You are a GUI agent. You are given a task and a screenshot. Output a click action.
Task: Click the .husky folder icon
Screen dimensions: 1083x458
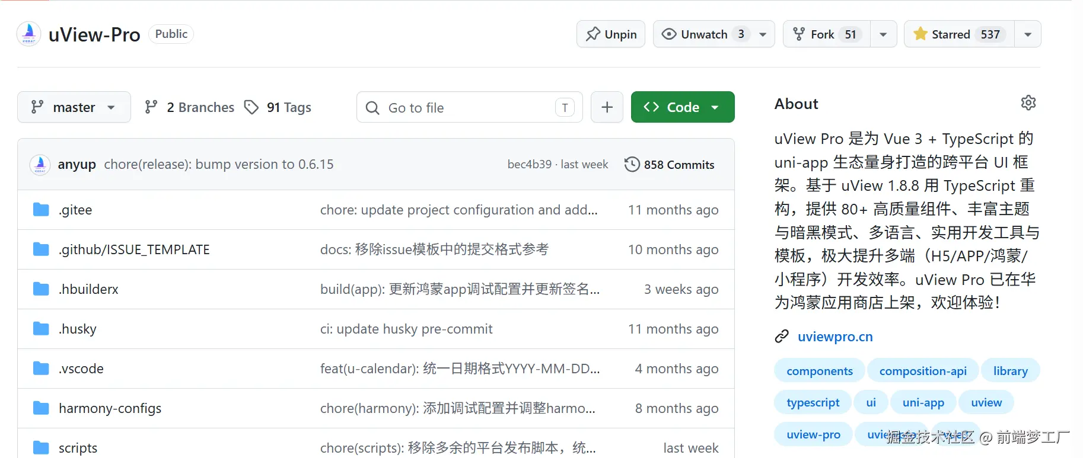coord(41,329)
